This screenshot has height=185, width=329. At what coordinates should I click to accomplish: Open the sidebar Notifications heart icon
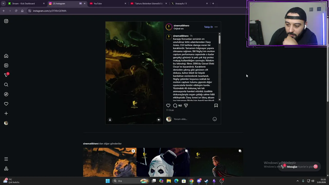tap(6, 104)
